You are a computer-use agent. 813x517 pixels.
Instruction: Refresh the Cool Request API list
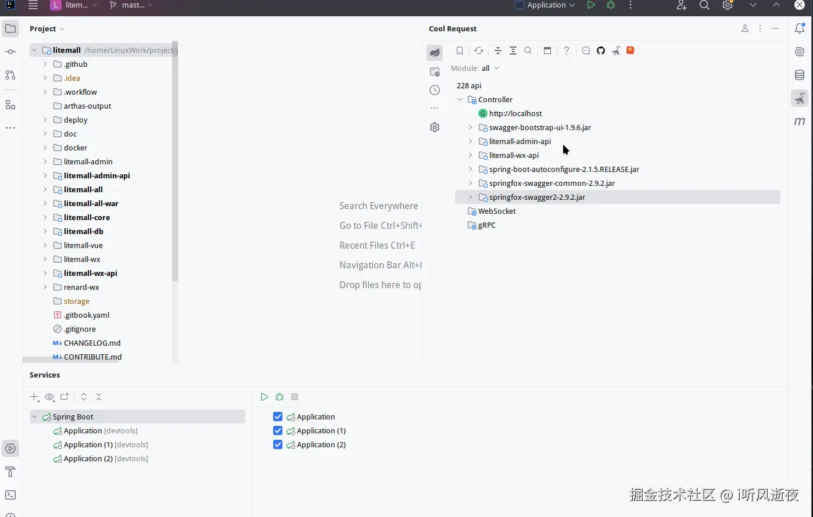pos(479,51)
